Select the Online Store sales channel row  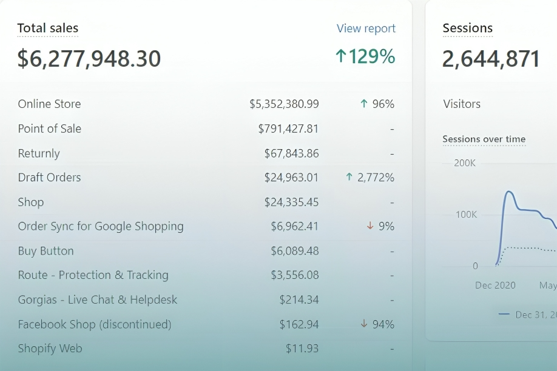[x=49, y=104]
